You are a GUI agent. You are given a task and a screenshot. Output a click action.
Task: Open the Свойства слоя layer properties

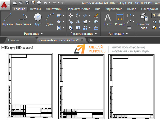click(144, 21)
